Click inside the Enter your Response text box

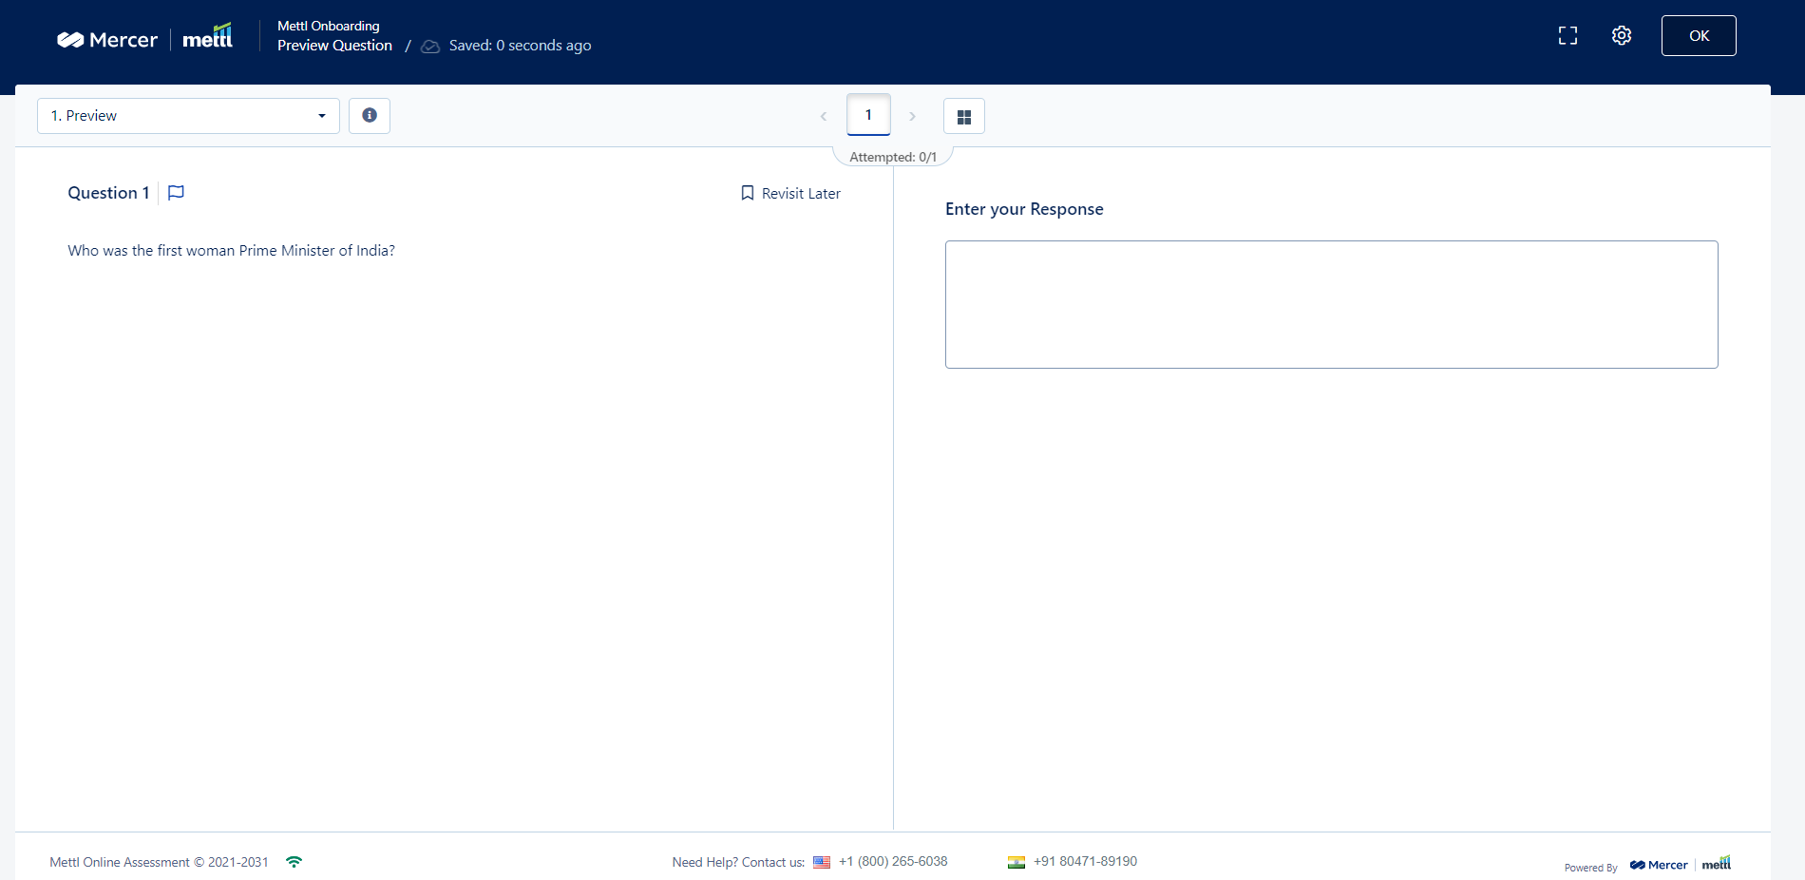[x=1331, y=304]
